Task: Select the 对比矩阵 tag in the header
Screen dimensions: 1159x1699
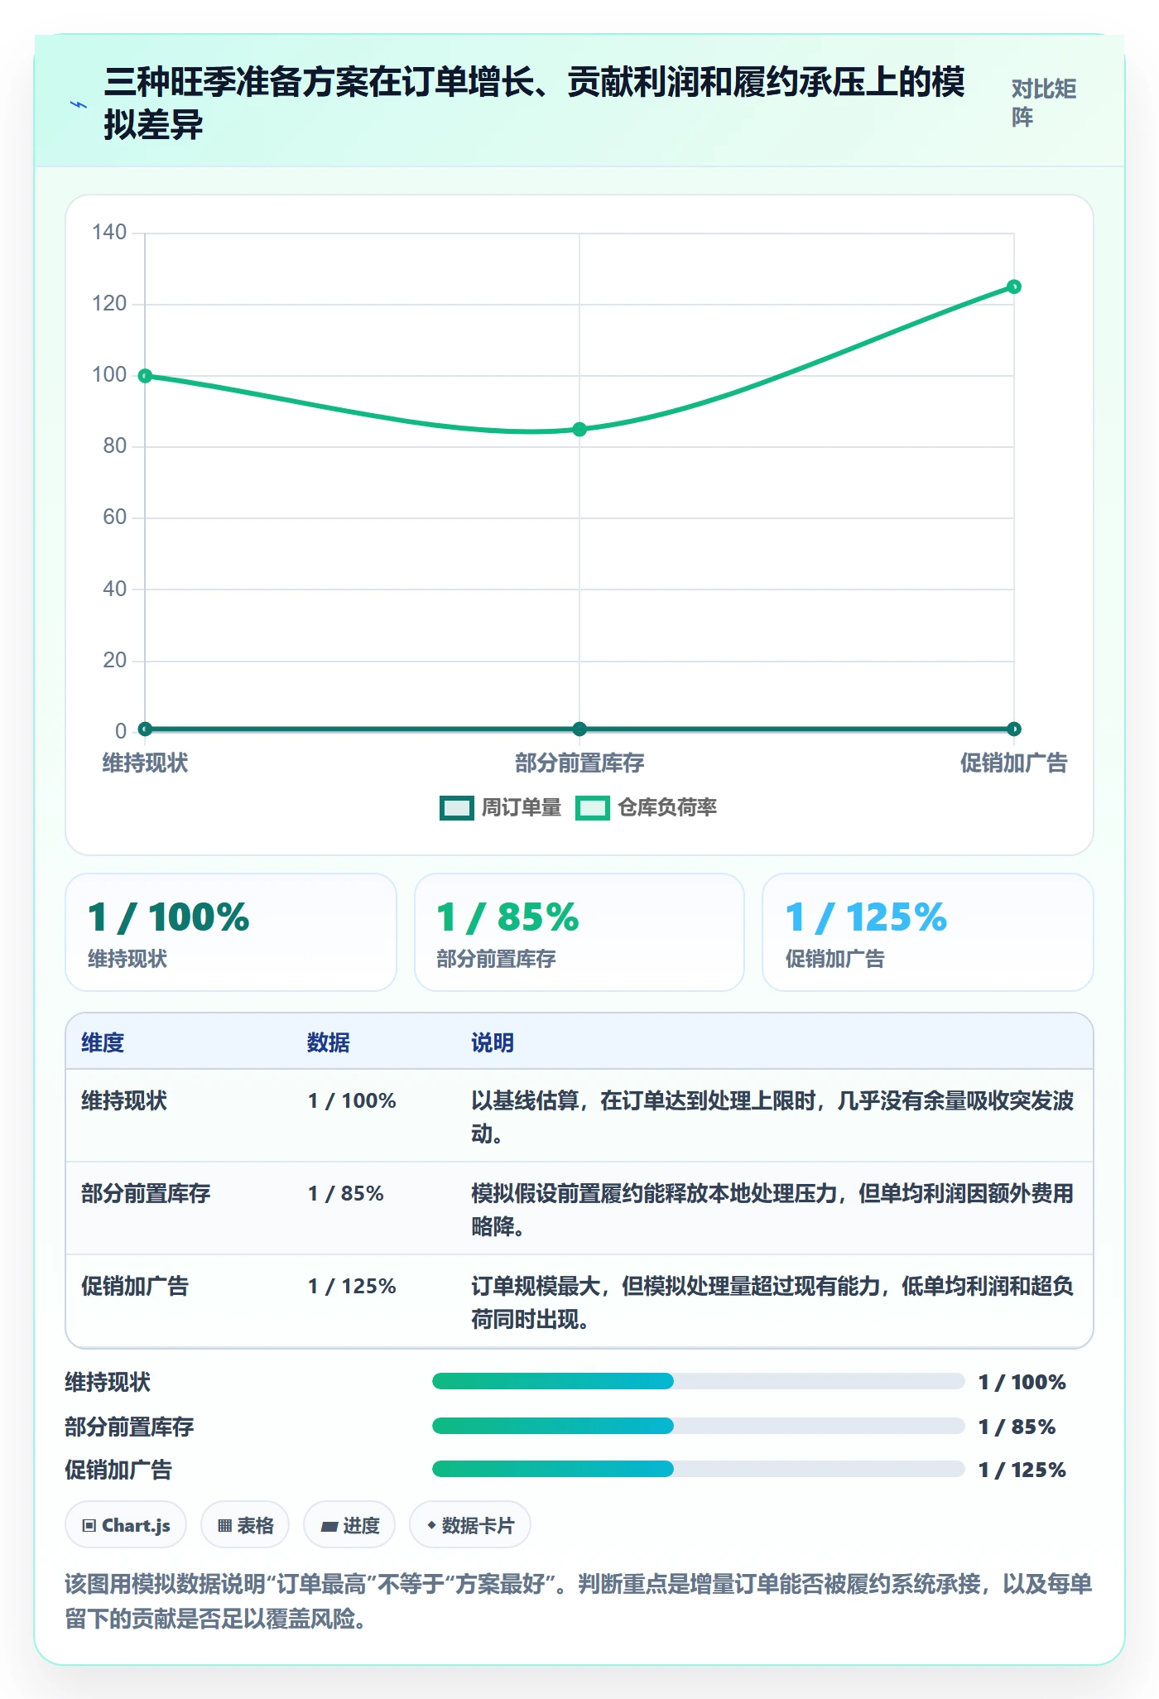Action: (1044, 103)
